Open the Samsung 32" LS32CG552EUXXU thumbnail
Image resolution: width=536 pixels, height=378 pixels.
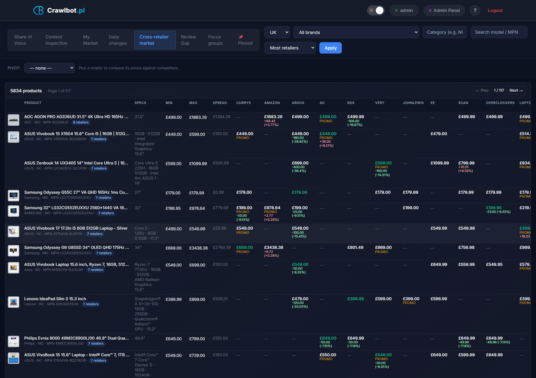pyautogui.click(x=14, y=211)
